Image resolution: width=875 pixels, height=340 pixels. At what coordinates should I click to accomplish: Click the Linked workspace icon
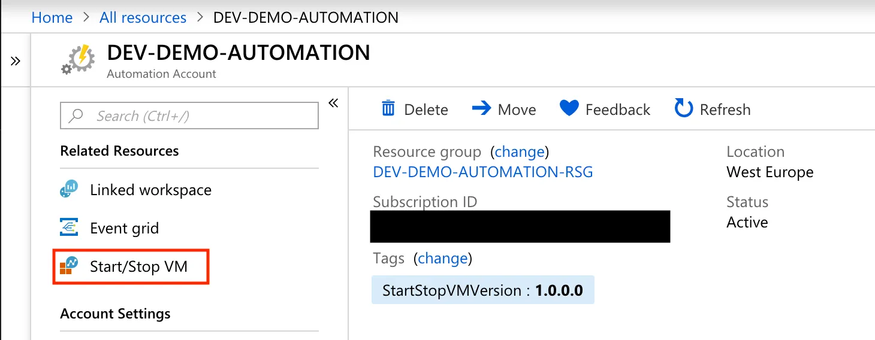coord(70,190)
